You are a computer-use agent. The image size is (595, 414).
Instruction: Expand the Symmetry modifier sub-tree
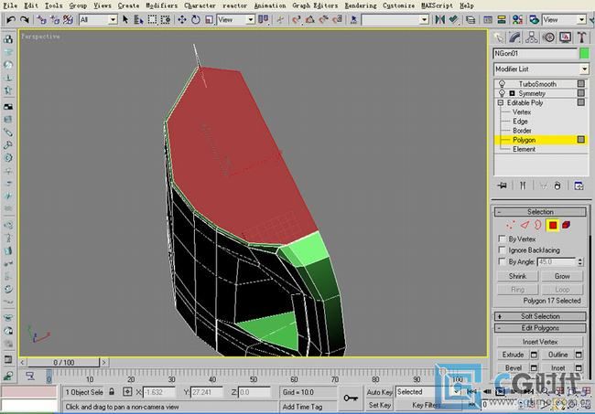pos(512,93)
